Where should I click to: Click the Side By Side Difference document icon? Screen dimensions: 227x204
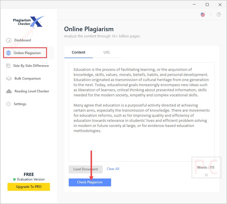click(8, 66)
